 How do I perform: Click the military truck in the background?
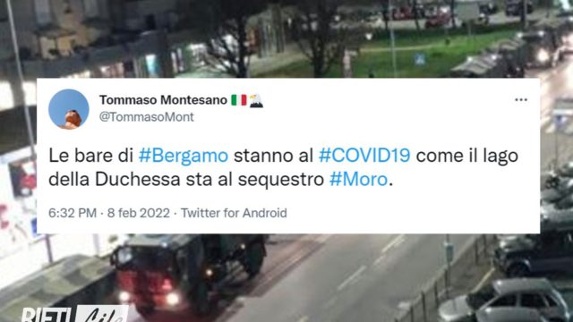click(188, 274)
